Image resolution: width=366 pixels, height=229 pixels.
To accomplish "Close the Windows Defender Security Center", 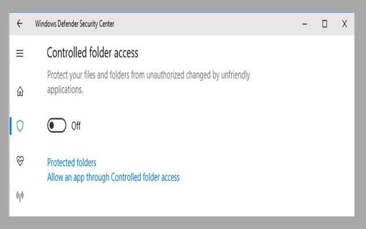I will click(344, 24).
